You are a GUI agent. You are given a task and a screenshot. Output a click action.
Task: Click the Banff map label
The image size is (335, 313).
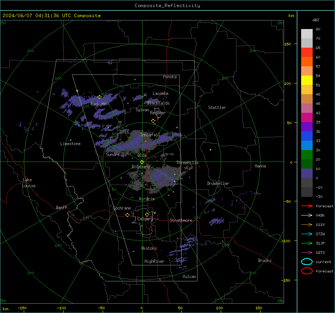[61, 208]
